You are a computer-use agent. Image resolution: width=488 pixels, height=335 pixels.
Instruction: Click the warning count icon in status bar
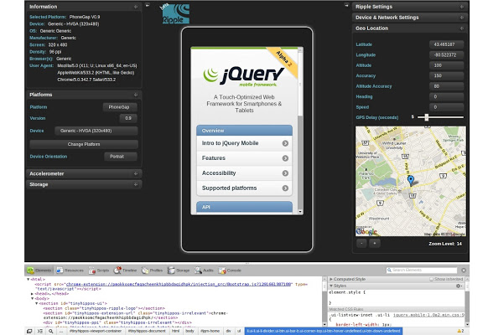tap(460, 332)
